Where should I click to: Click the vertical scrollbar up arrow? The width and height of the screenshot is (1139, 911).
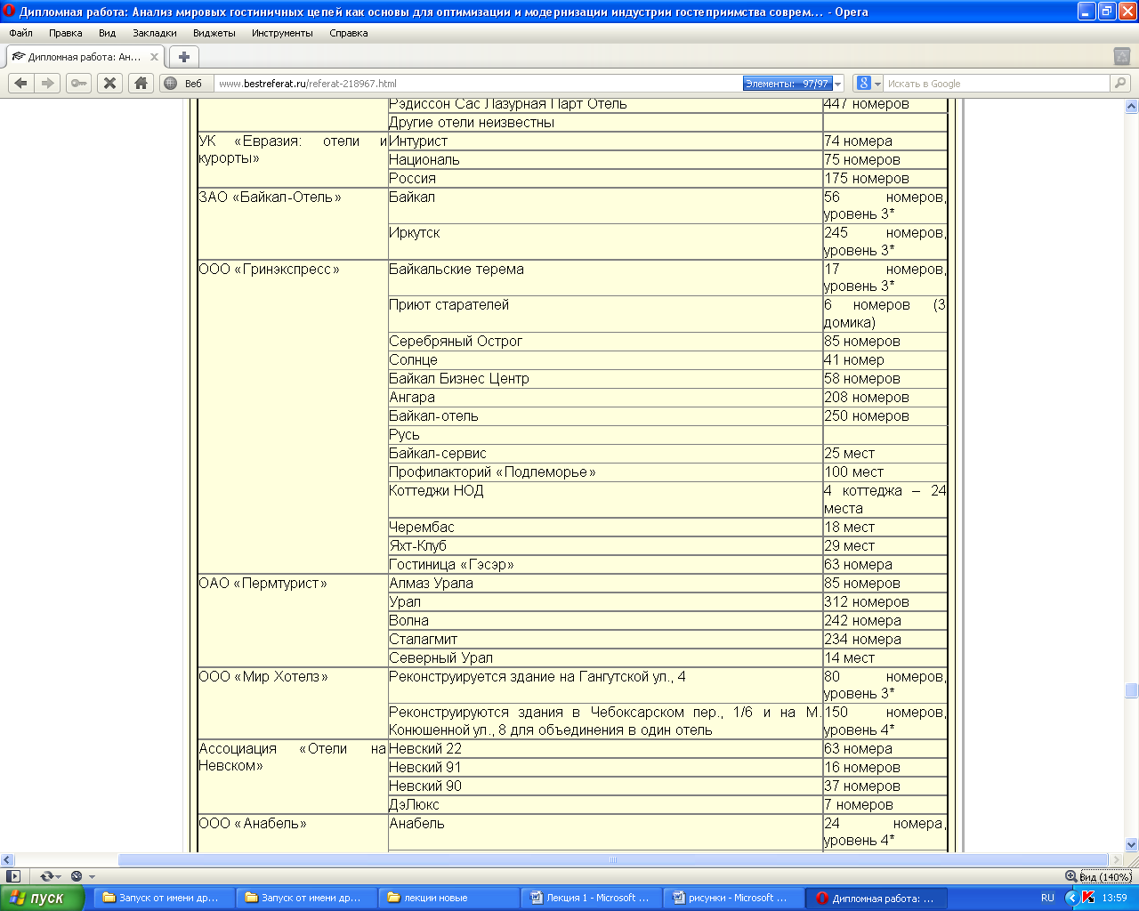coord(1132,106)
